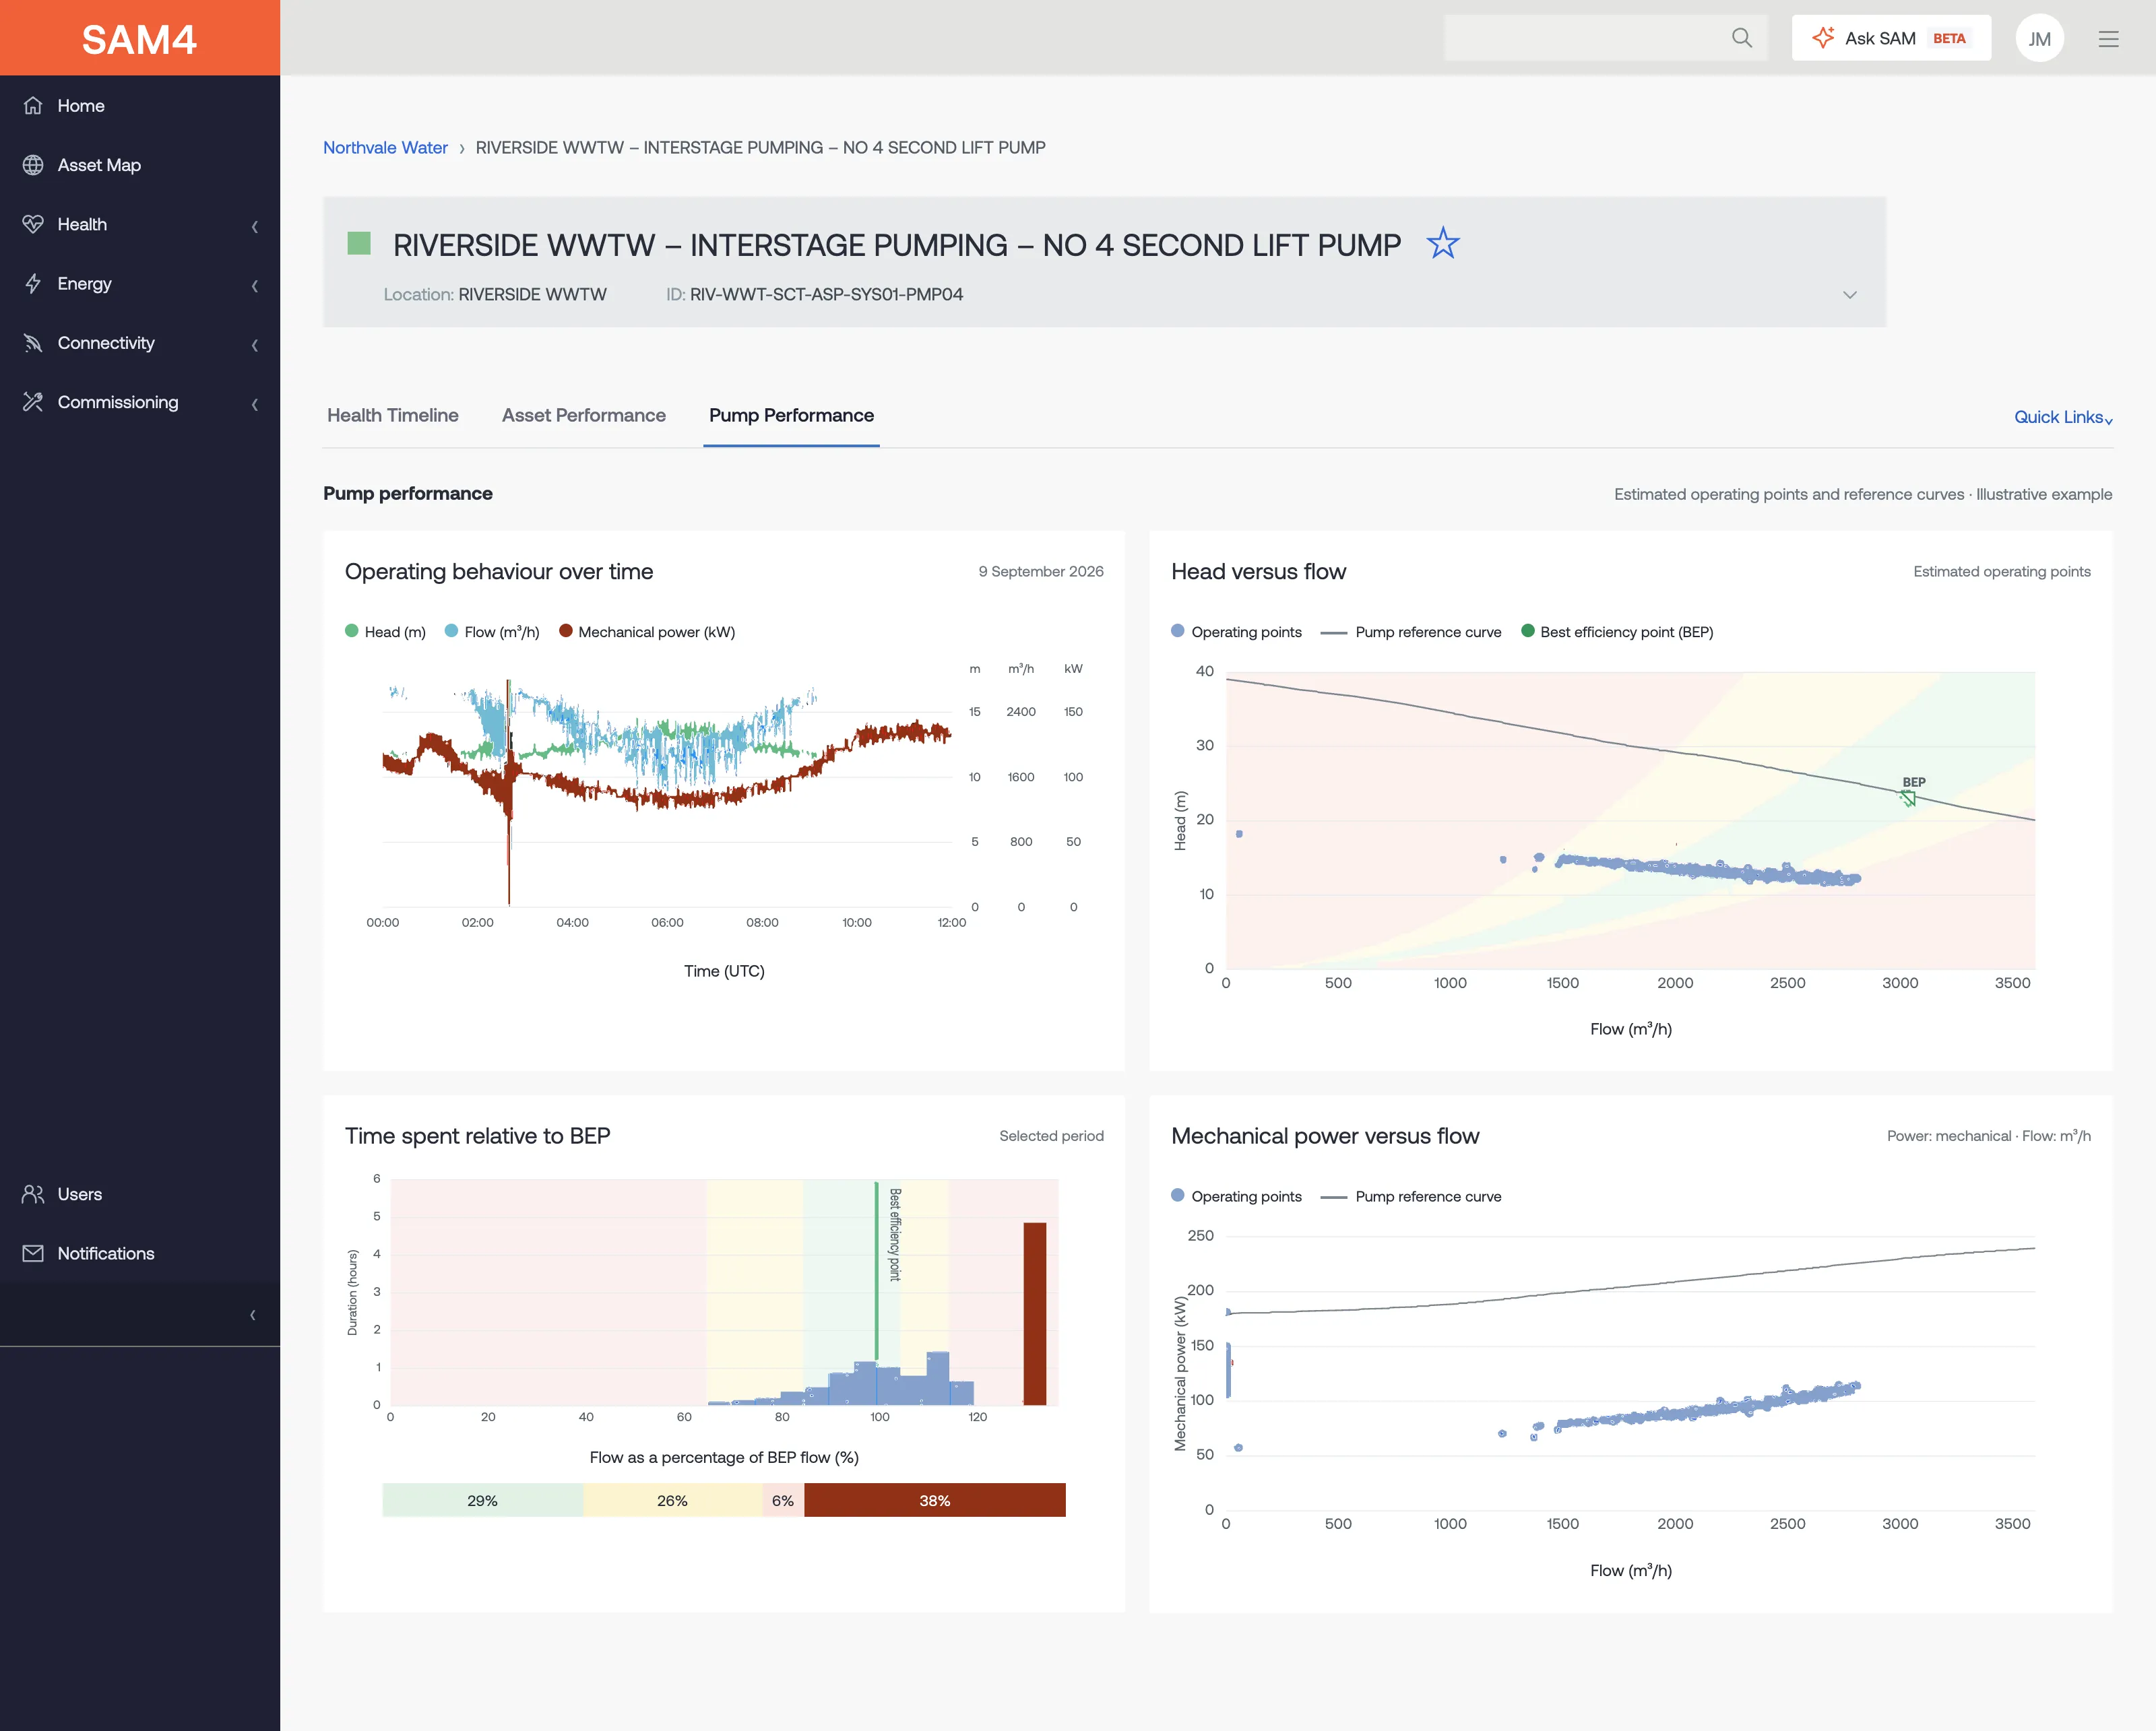Image resolution: width=2156 pixels, height=1731 pixels.
Task: Click the Ask SAM beta button
Action: pos(1890,38)
